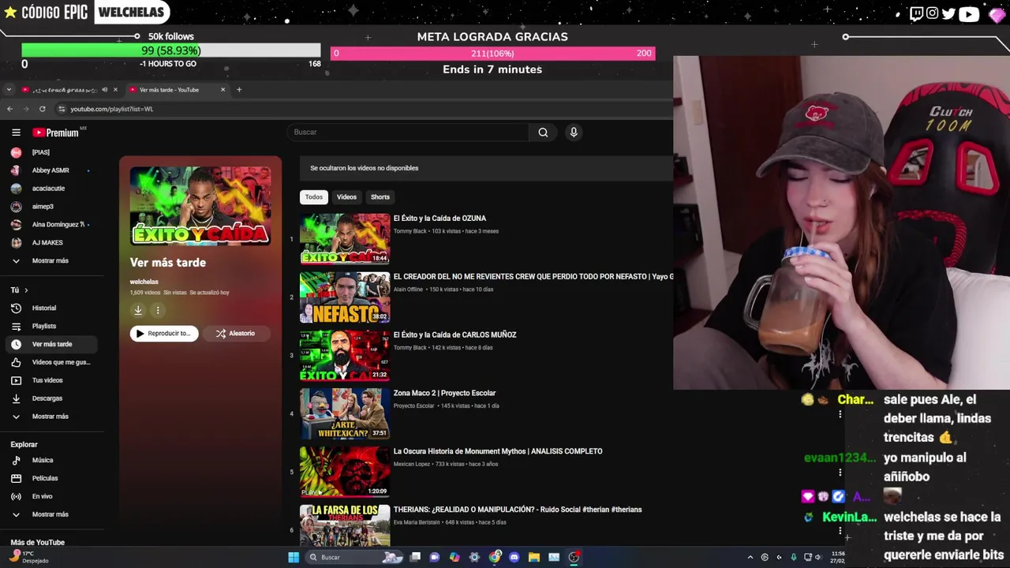Expand Mostrar más below Descargas
1010x568 pixels.
coord(51,417)
